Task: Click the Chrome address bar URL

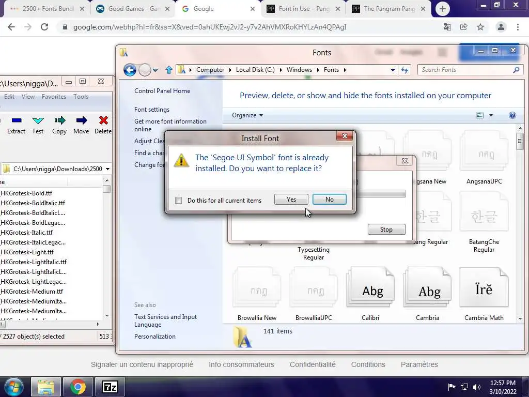Action: 210,27
